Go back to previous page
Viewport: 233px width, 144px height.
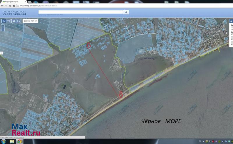coord(2,6)
